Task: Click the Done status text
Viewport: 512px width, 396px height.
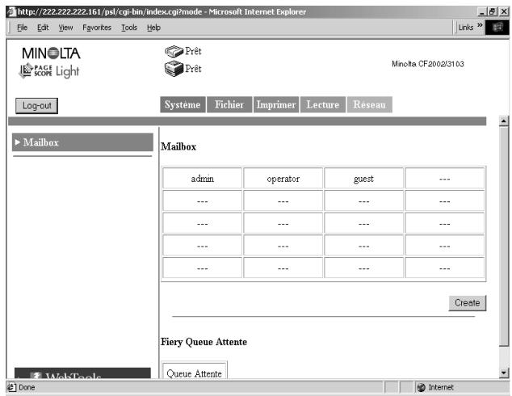Action: 27,387
